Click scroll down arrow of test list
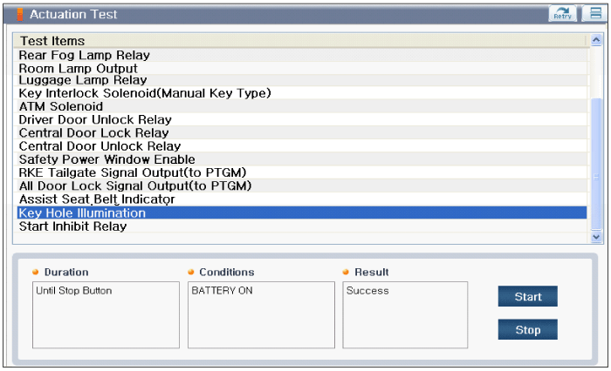 pos(596,236)
